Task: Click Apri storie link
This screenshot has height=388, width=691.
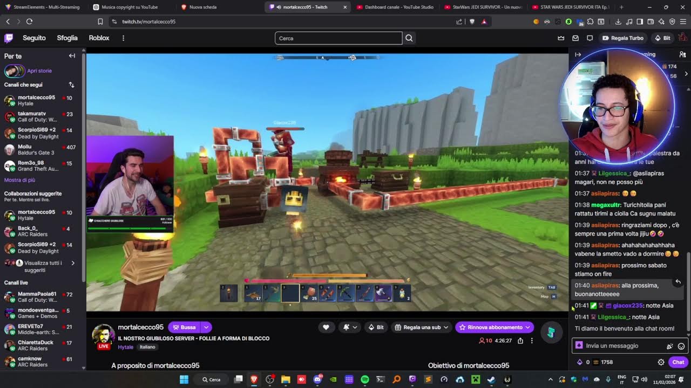Action: pos(39,71)
